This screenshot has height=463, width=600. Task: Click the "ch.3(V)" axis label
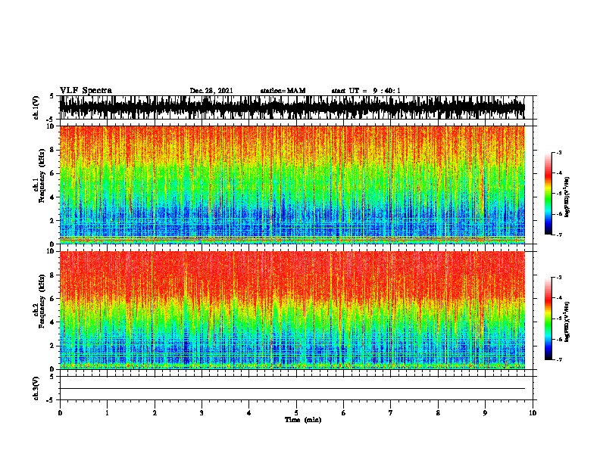click(36, 388)
